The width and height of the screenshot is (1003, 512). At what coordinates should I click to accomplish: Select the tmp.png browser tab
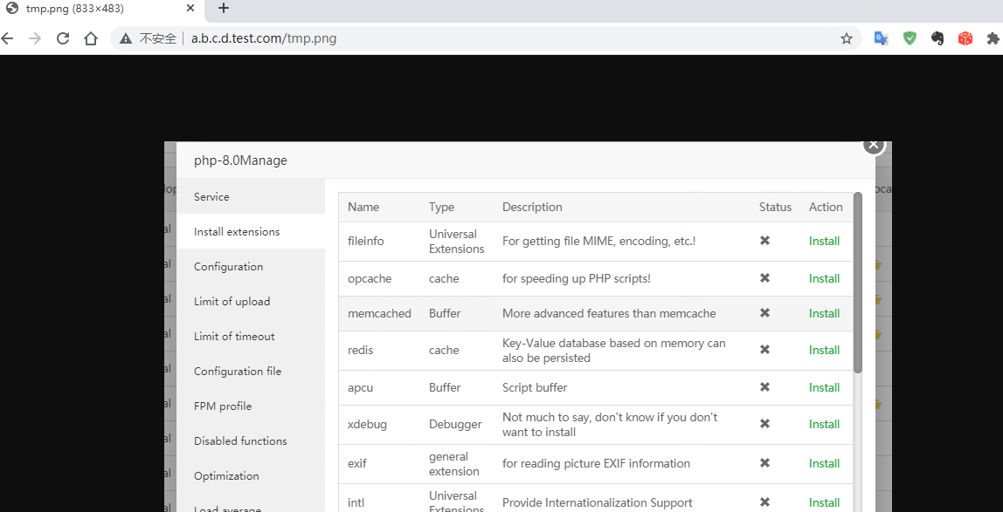pyautogui.click(x=102, y=9)
